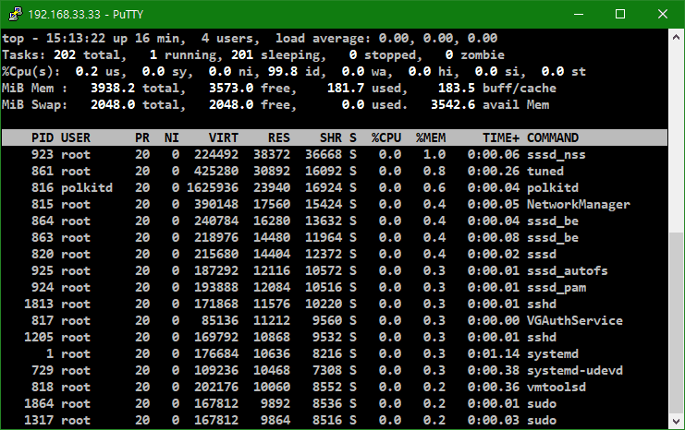Click the scrollbar up arrow
The height and width of the screenshot is (430, 685).
[x=676, y=37]
